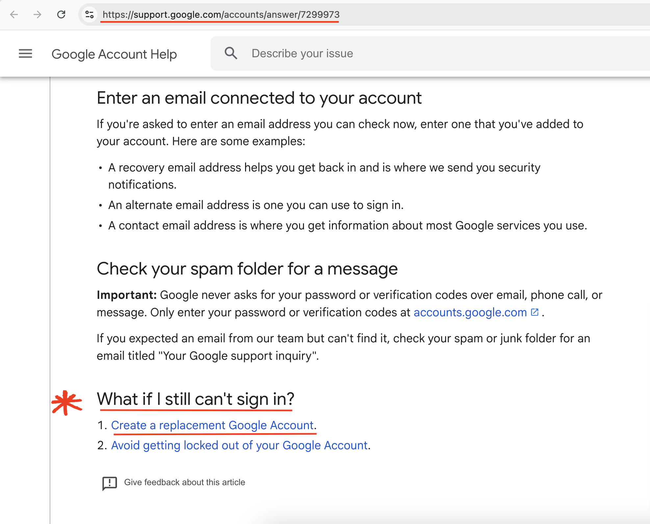Focus the 'Describe your issue' search field

click(395, 53)
